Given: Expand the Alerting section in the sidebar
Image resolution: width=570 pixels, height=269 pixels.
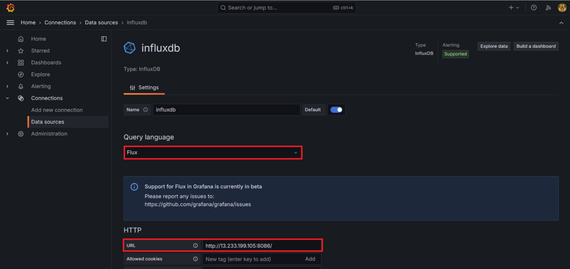Looking at the screenshot, I should [7, 86].
